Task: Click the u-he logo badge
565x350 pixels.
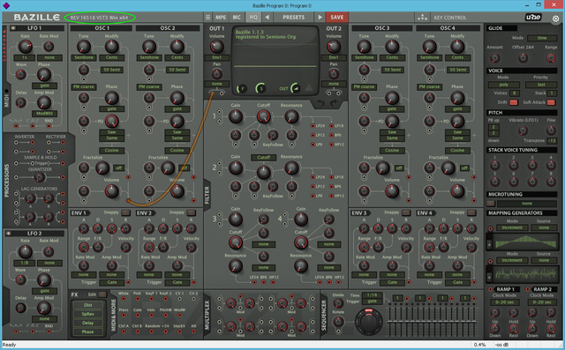Action: [x=533, y=18]
